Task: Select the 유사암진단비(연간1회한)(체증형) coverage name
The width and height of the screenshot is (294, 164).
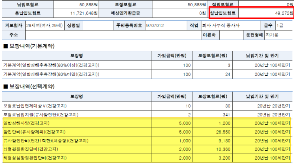Action: click(x=46, y=141)
